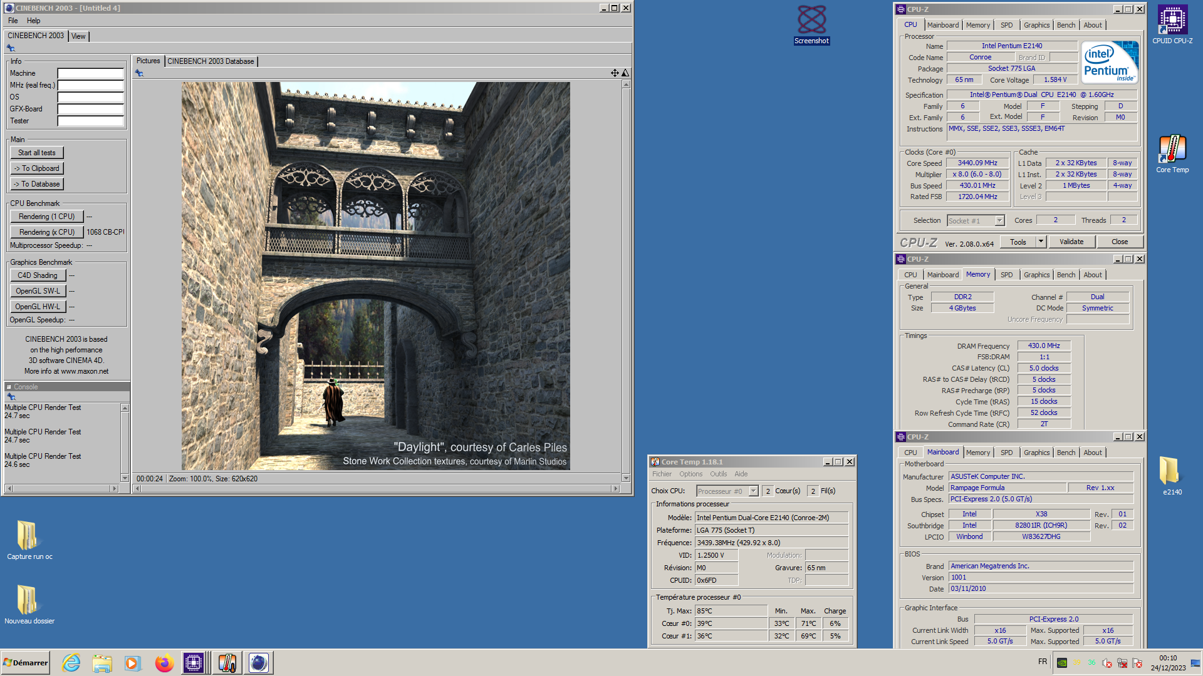Open the Fichier menu in Core Temp
The height and width of the screenshot is (676, 1203).
click(662, 474)
